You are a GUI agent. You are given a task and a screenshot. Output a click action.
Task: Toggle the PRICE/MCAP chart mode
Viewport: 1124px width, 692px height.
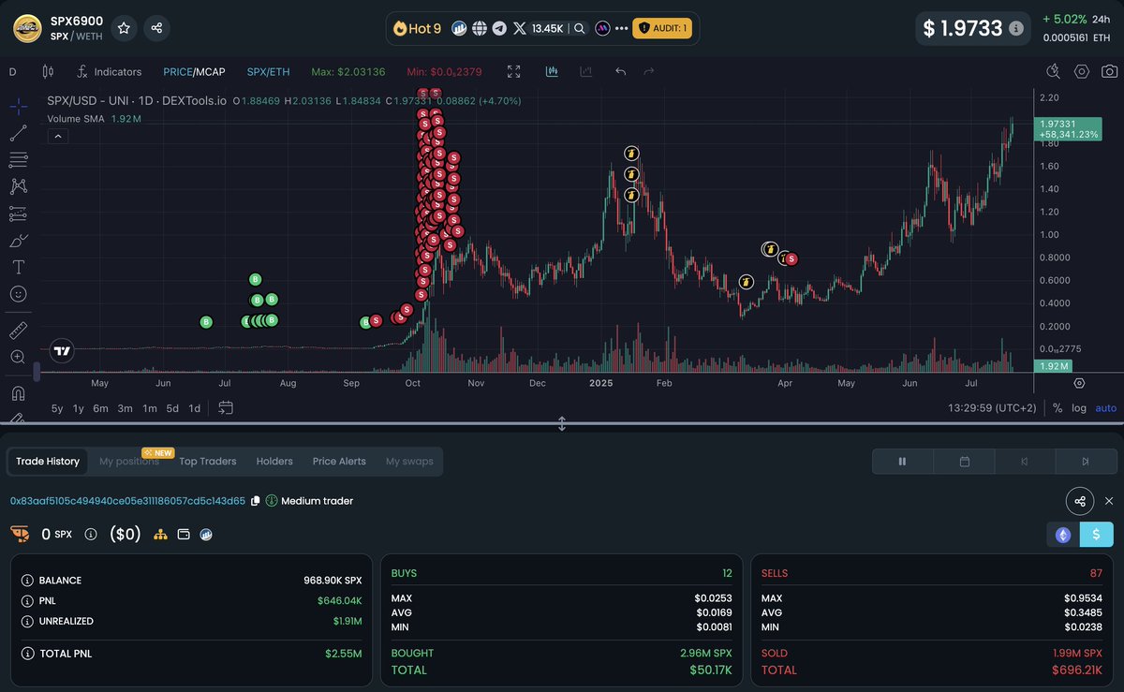click(x=194, y=71)
